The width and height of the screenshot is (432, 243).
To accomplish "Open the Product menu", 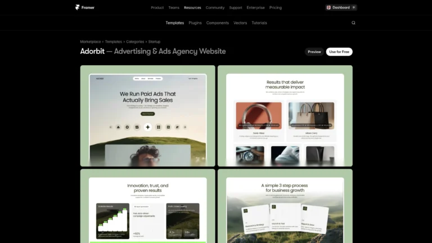I will (x=157, y=8).
